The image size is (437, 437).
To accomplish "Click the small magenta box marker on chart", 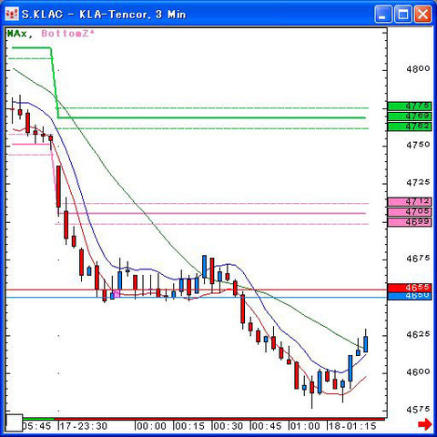I will point(117,294).
